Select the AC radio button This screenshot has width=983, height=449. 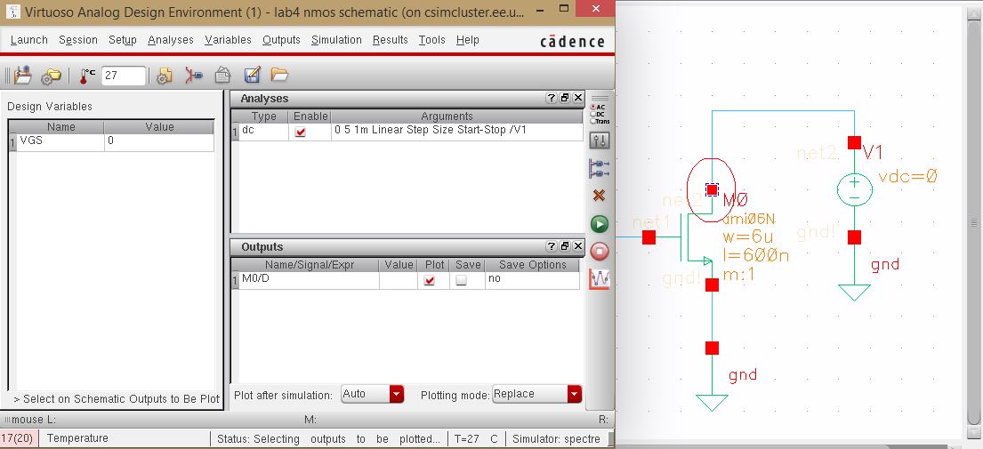[x=593, y=107]
